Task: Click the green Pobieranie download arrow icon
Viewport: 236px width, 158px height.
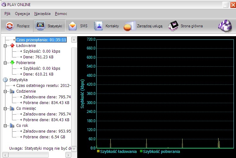Action: click(x=12, y=63)
